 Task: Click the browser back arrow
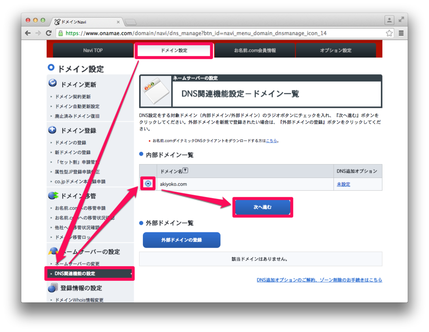[28, 33]
